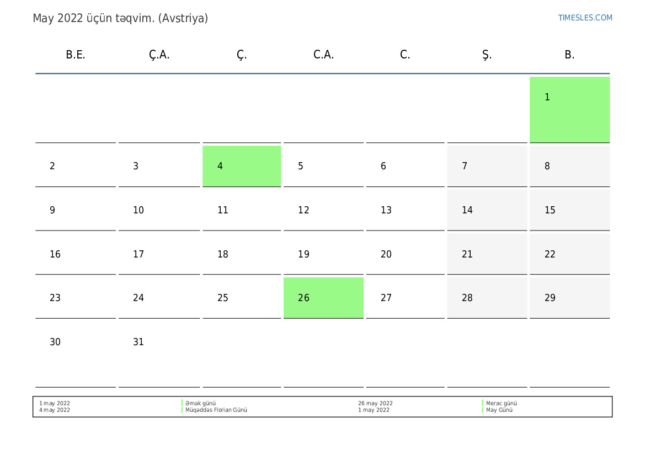Click the 'Merac günü' holiday label
Viewport: 645px width, 456px height.
click(502, 404)
